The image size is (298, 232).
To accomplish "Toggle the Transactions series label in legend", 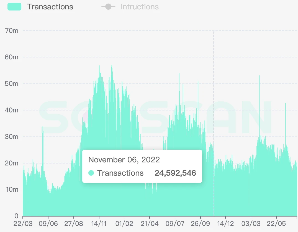I will [50, 7].
